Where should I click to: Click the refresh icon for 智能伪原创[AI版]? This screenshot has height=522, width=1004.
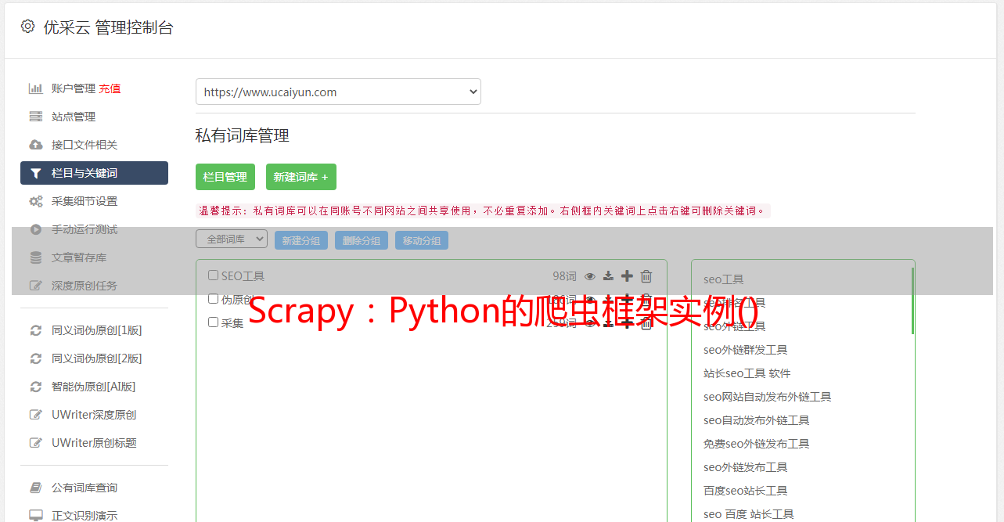pyautogui.click(x=36, y=387)
